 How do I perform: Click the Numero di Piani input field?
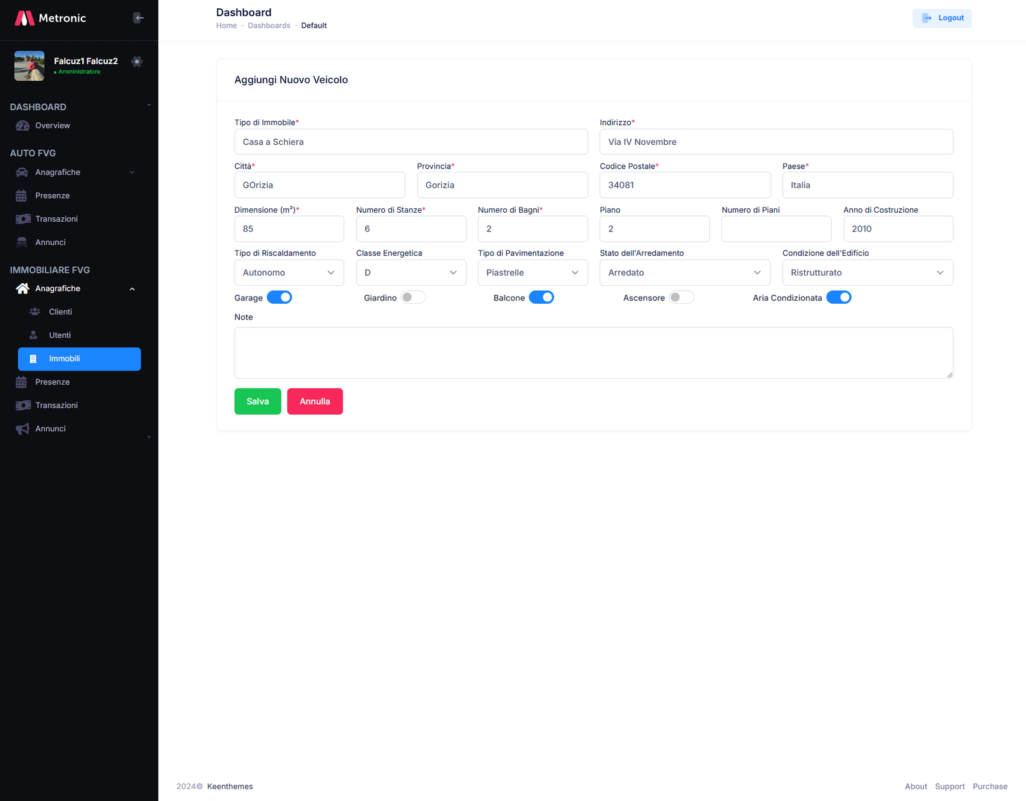pyautogui.click(x=776, y=229)
